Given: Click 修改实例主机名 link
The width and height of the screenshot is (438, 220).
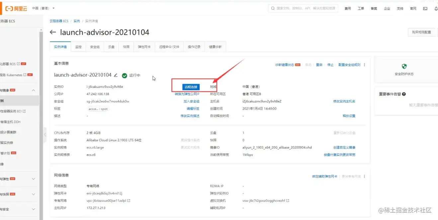Looking at the screenshot, I should tap(344, 101).
